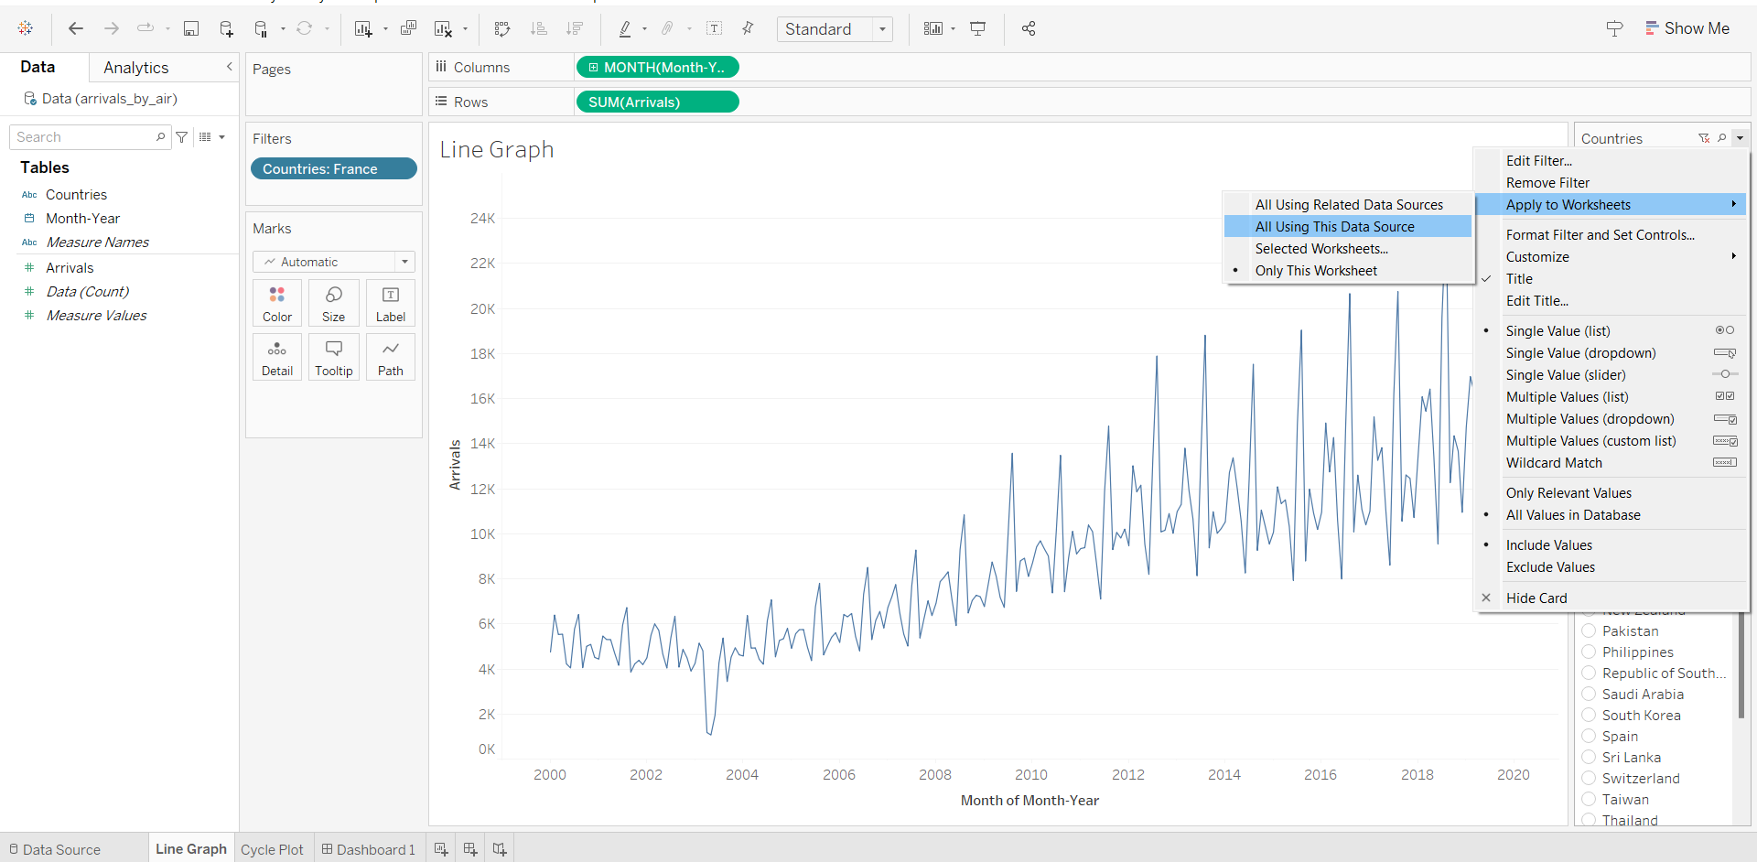Click the Save icon in toolbar
Screen dimensions: 1757x862
click(x=191, y=29)
